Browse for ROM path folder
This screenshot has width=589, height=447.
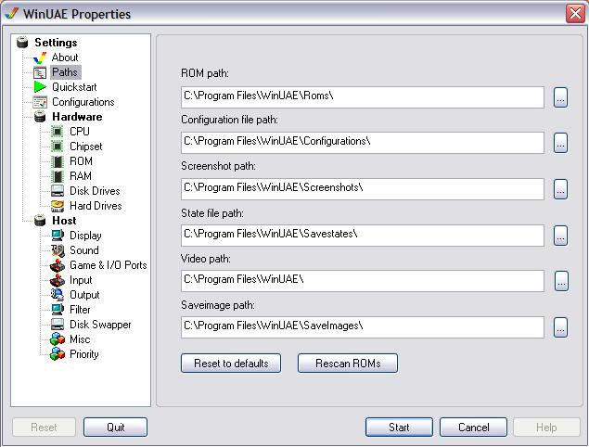[560, 97]
